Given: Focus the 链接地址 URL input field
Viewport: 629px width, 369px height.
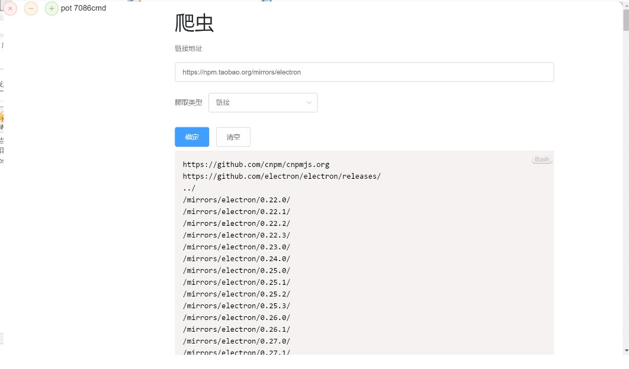Looking at the screenshot, I should tap(364, 72).
